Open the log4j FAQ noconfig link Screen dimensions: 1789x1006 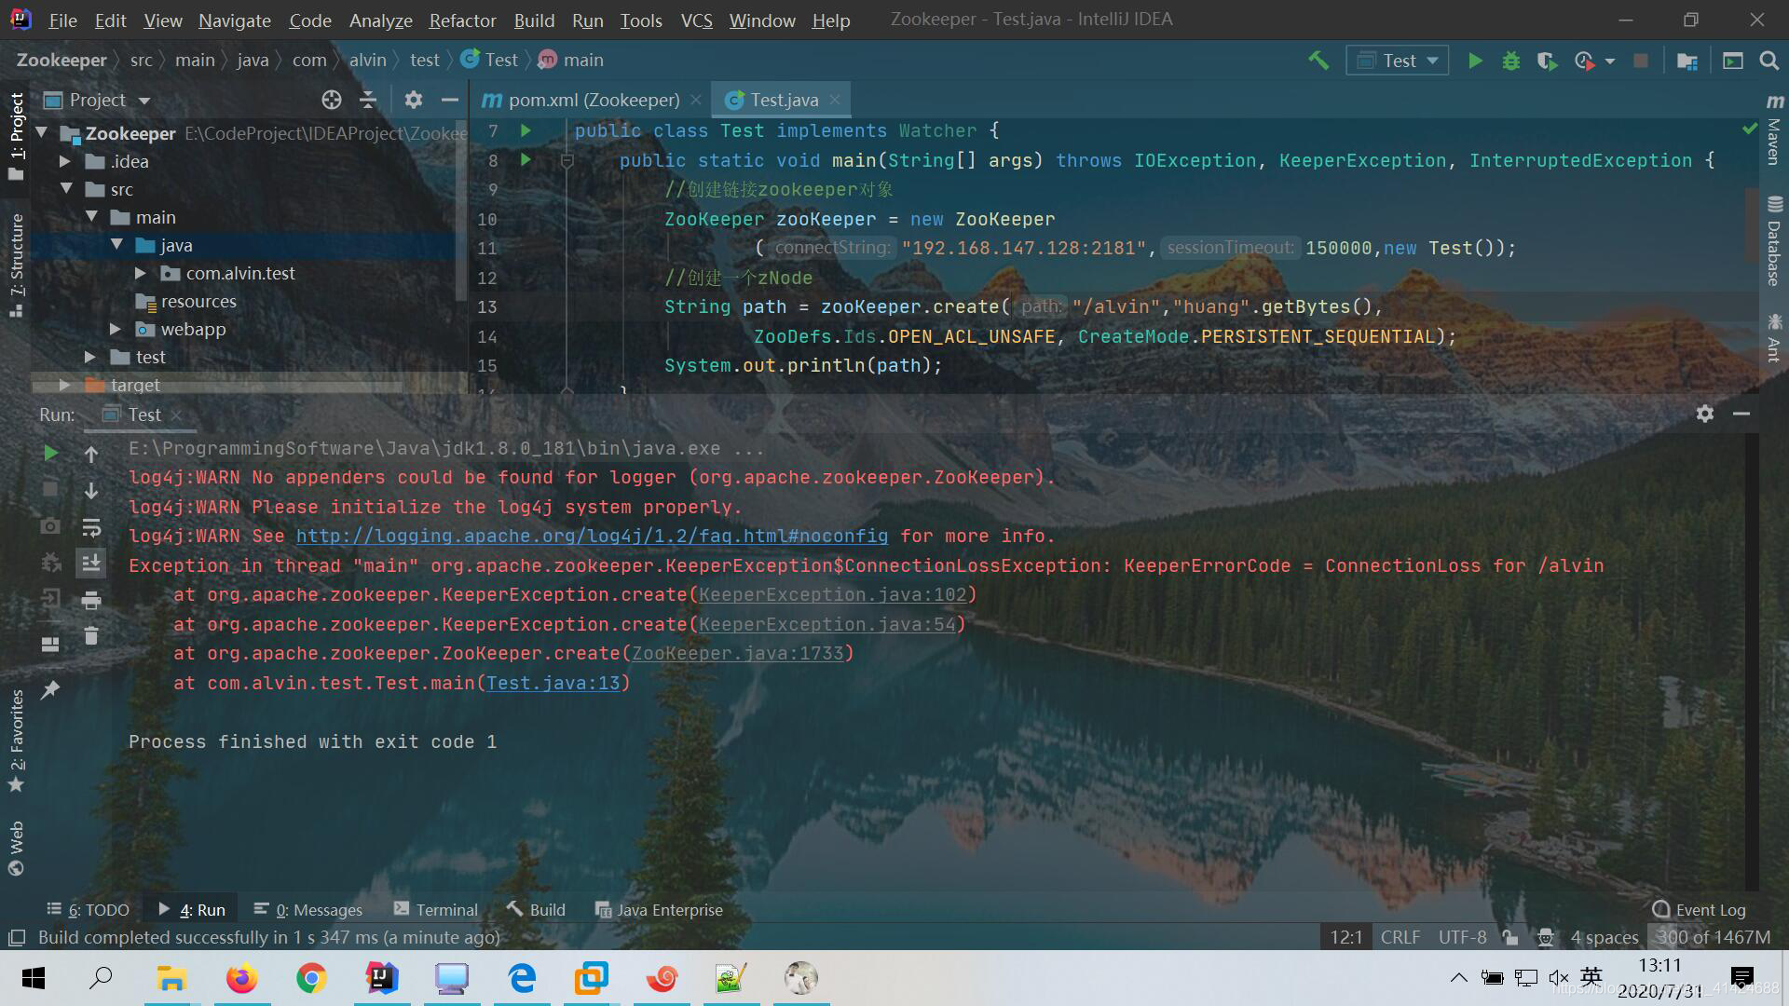[592, 536]
